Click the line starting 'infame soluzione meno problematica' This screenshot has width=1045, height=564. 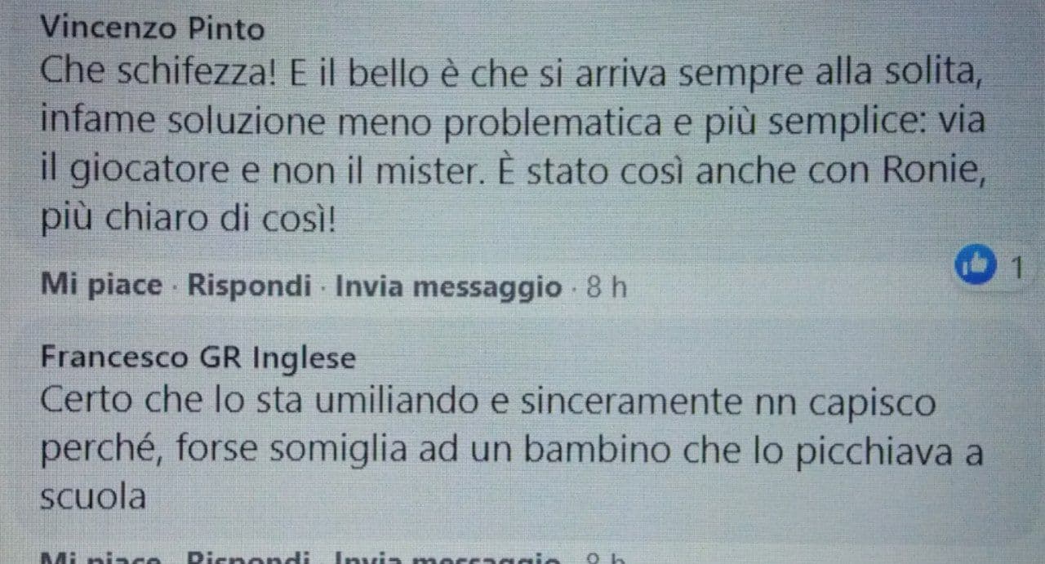point(513,124)
